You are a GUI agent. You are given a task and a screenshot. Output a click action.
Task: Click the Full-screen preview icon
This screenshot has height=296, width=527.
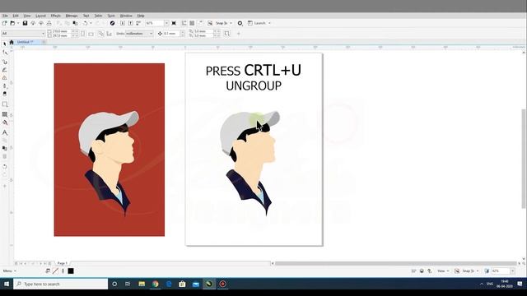(174, 23)
